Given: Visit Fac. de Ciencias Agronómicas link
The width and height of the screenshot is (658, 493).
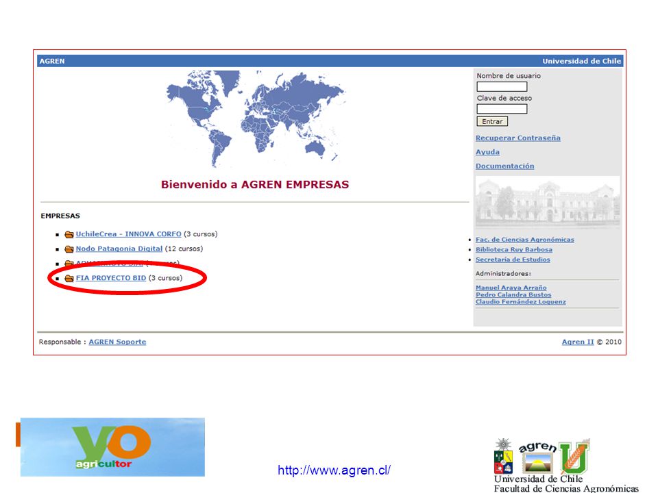Looking at the screenshot, I should pyautogui.click(x=524, y=240).
